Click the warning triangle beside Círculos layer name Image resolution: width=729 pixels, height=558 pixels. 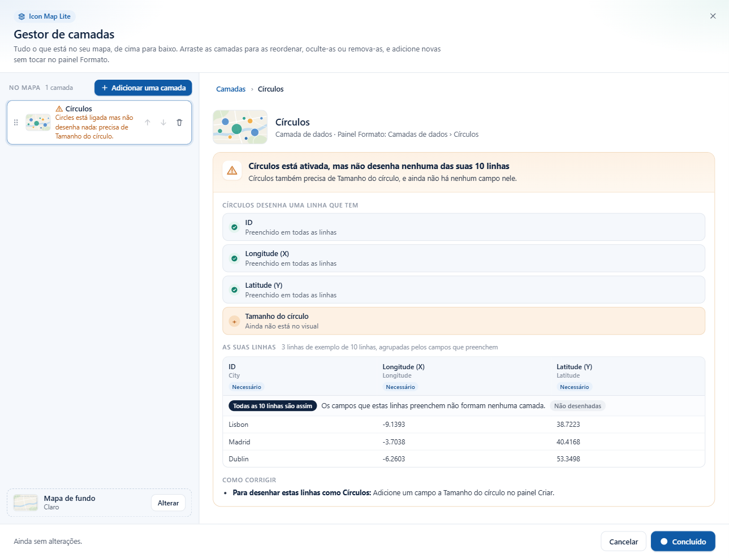(x=59, y=109)
